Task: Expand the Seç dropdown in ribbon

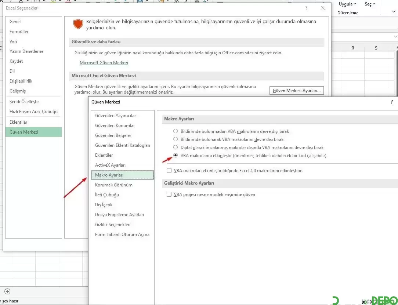Action: tap(370, 4)
